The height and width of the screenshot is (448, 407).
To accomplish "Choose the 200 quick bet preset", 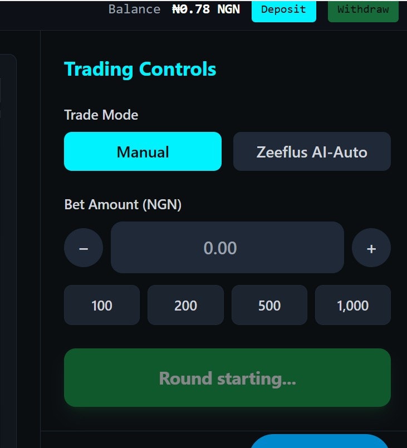I will [x=185, y=305].
